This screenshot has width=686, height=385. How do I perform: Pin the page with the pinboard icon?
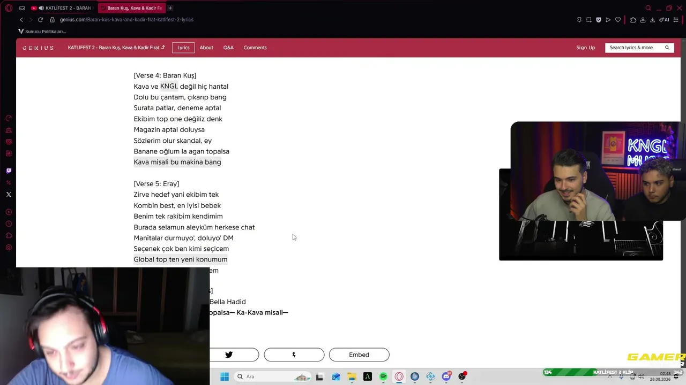[579, 20]
